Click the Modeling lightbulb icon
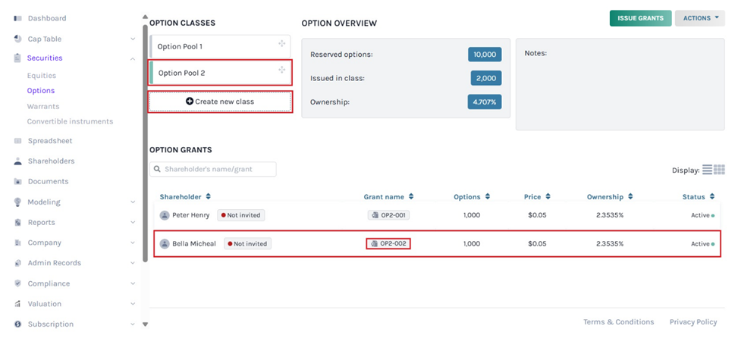 (x=18, y=202)
